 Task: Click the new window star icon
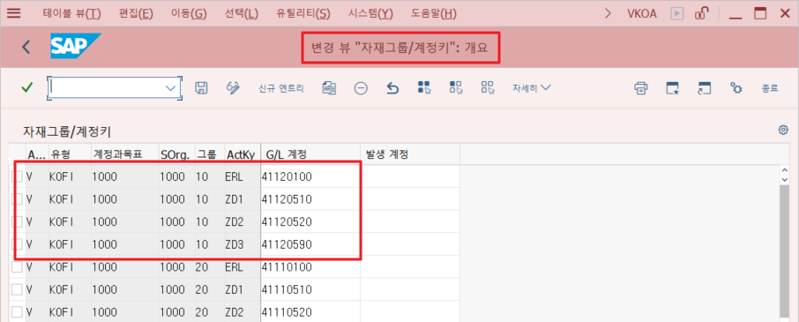(x=673, y=88)
